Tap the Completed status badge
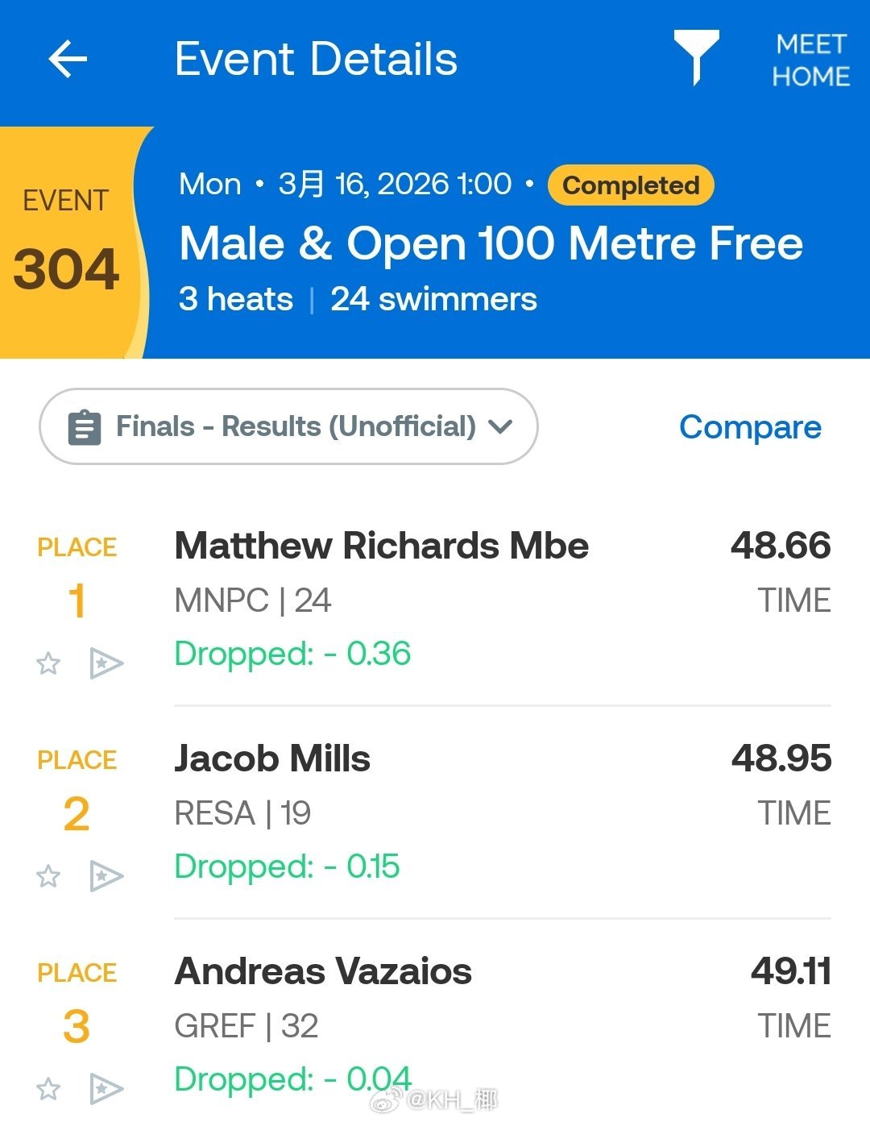The image size is (870, 1122). 631,185
